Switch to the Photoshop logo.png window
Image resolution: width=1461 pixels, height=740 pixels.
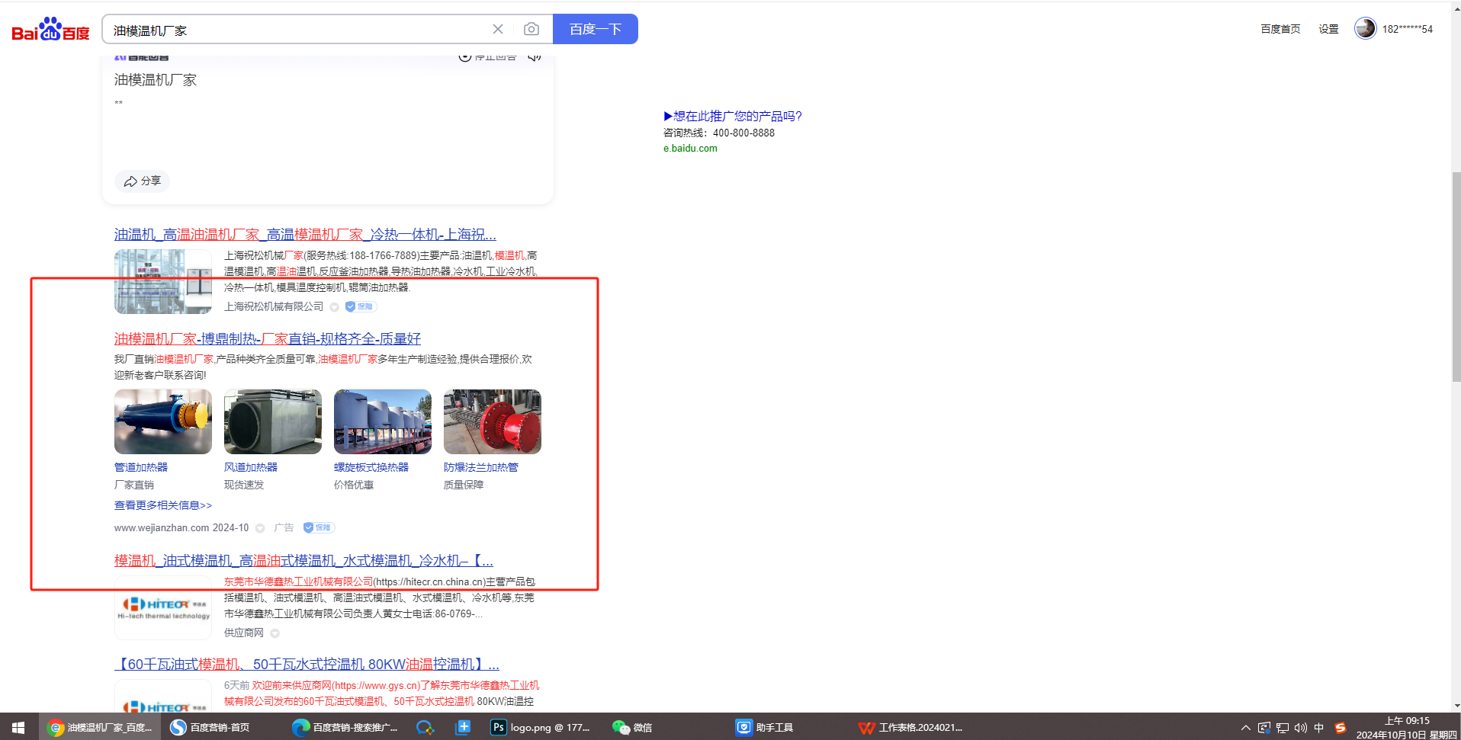(x=541, y=727)
